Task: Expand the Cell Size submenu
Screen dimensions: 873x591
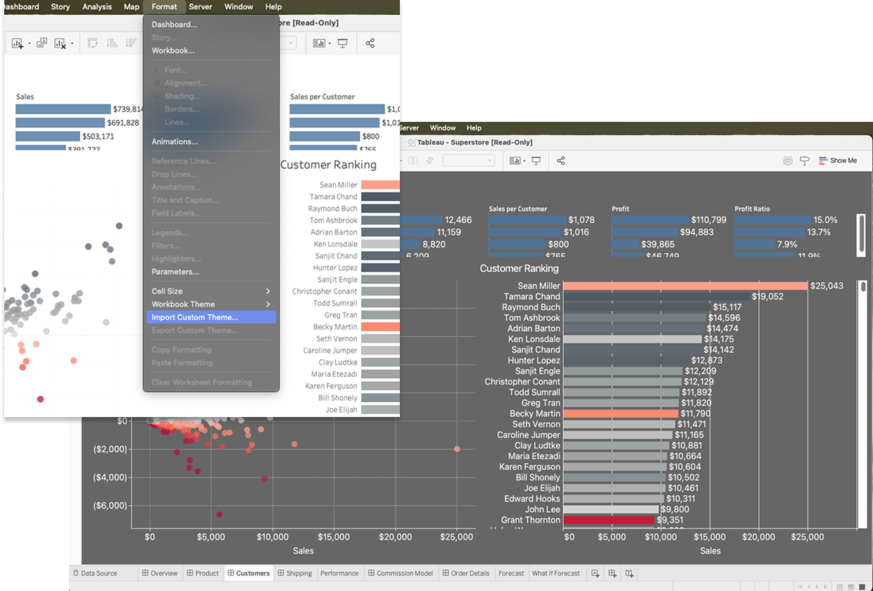Action: 211,291
